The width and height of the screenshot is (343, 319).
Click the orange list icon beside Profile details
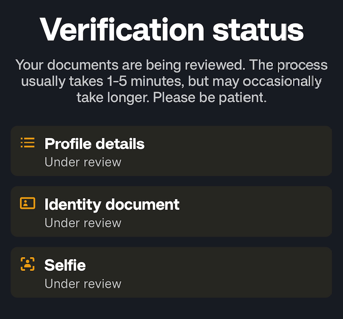tap(28, 143)
